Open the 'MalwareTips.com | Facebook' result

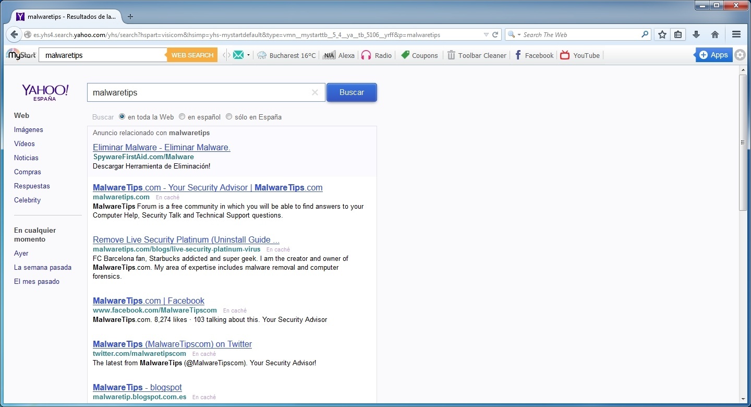click(149, 301)
